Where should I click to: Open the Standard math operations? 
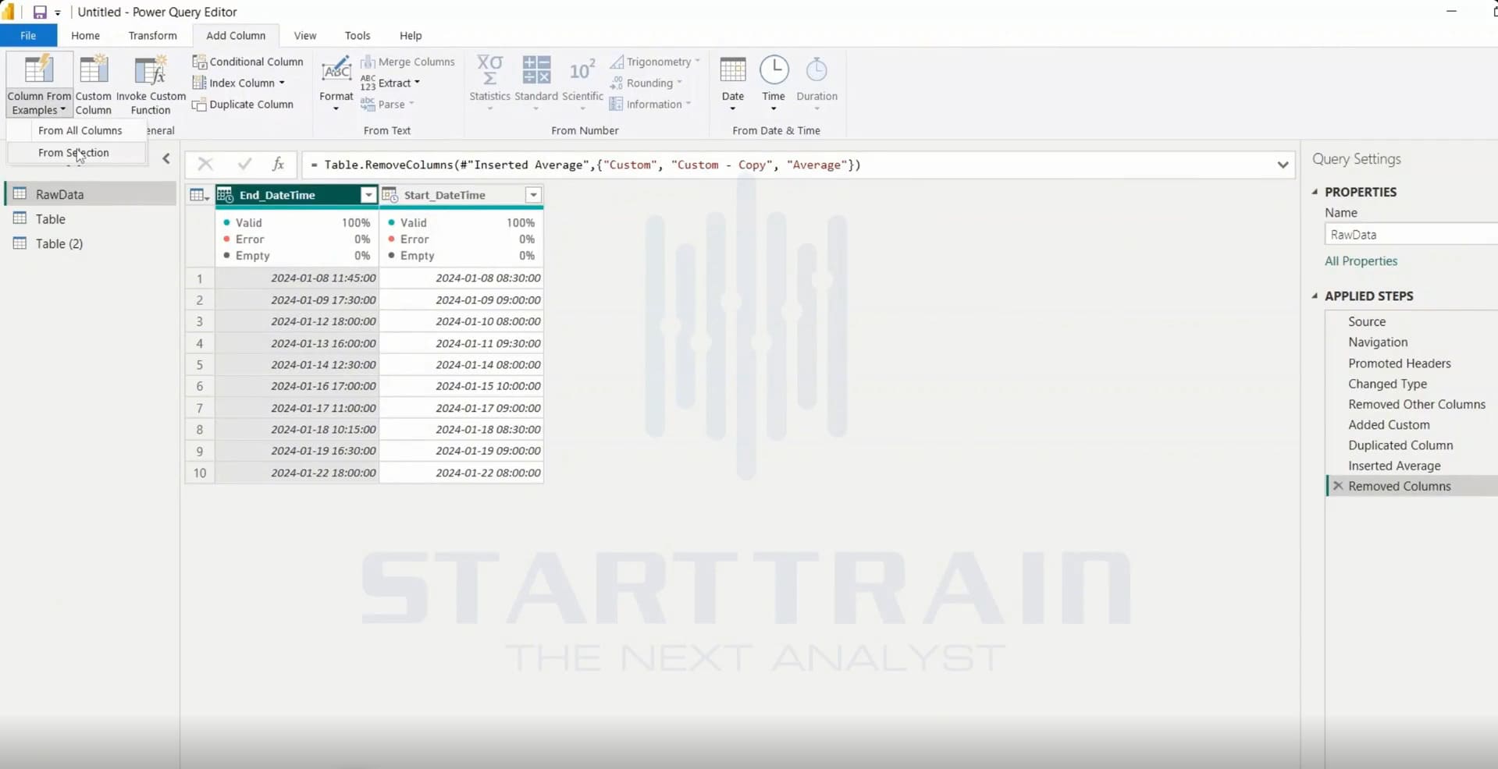coord(536,83)
